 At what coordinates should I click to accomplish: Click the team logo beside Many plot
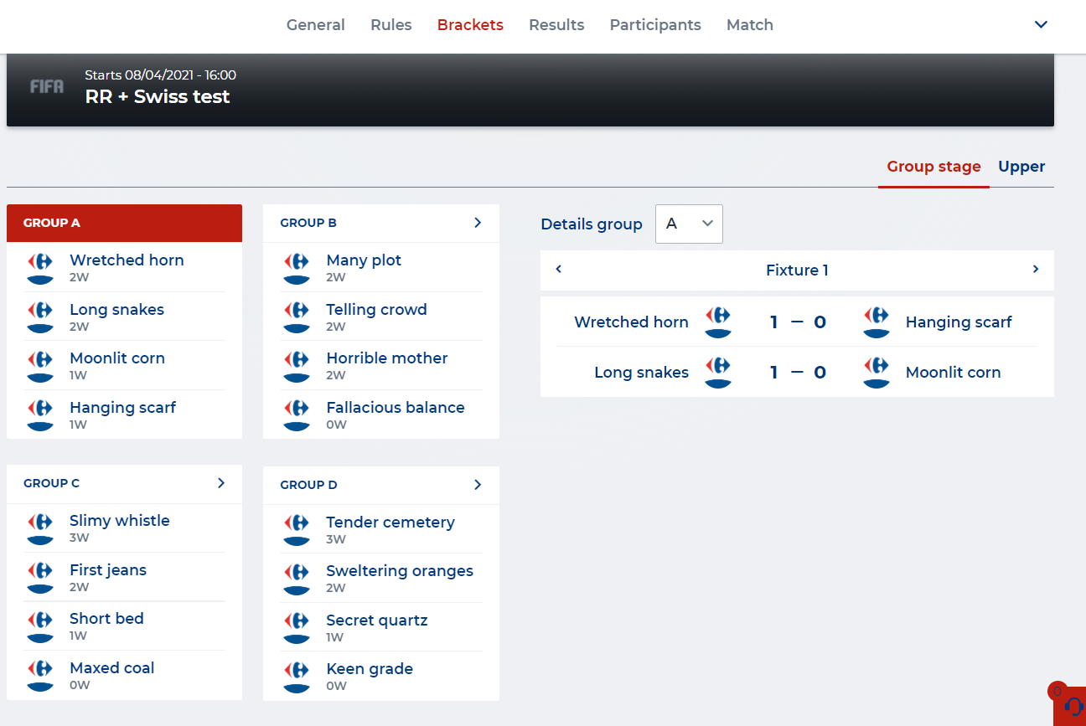297,267
